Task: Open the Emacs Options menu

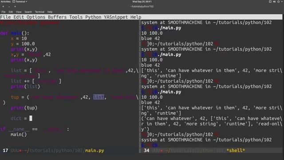Action: 36,17
